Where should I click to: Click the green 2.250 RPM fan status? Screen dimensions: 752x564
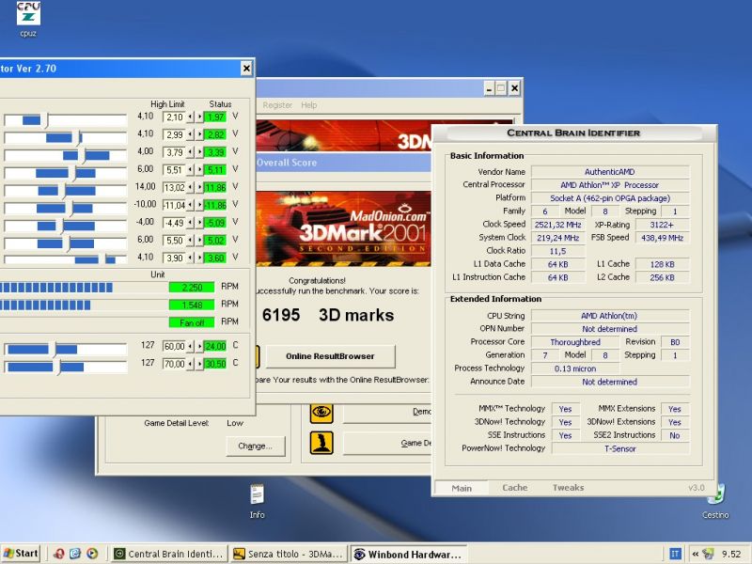[x=192, y=288]
